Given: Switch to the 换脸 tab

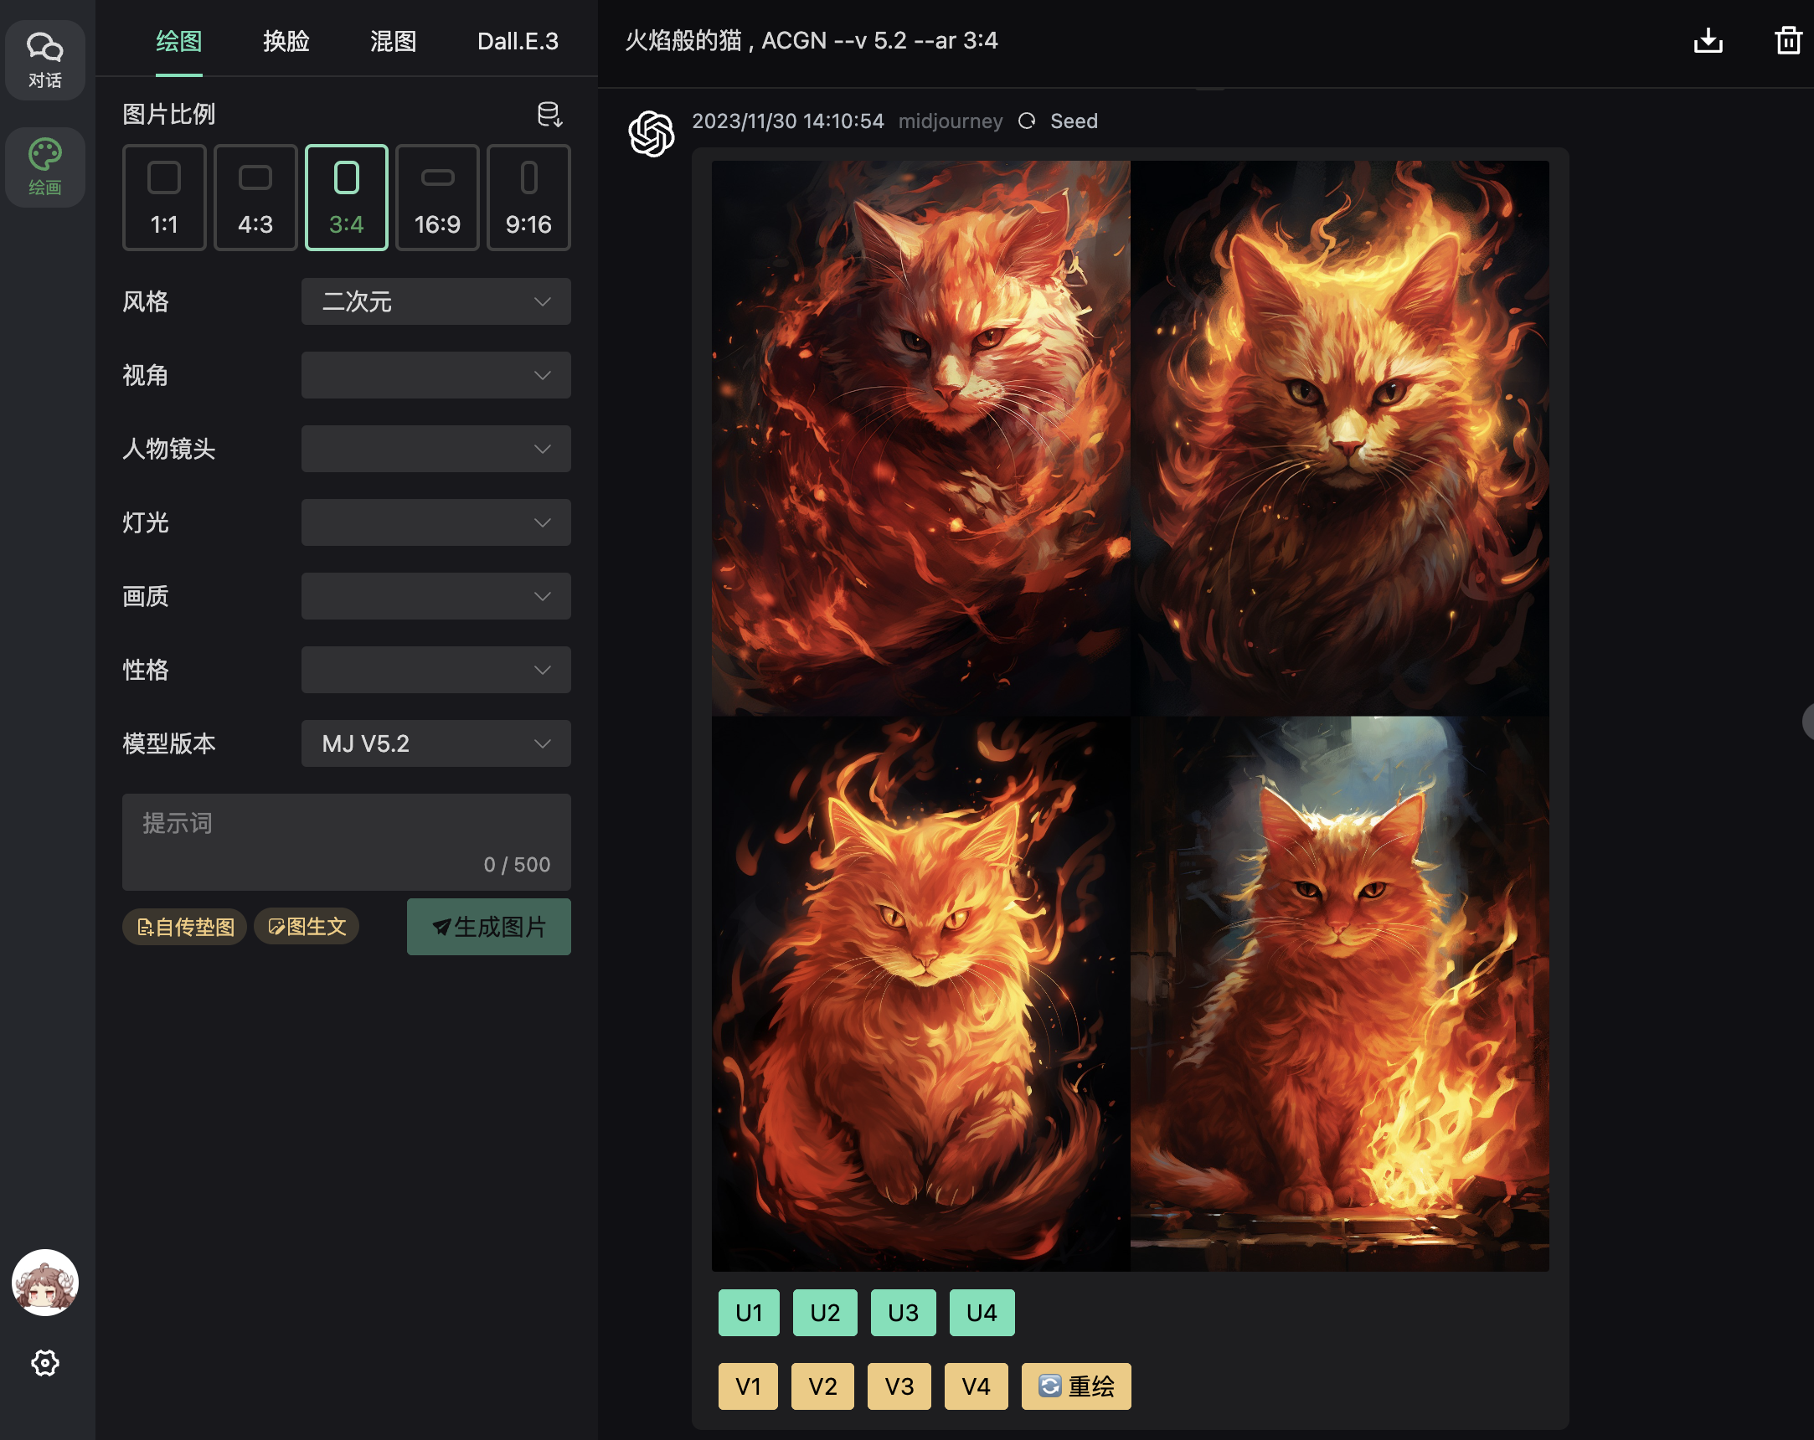Looking at the screenshot, I should [x=286, y=40].
